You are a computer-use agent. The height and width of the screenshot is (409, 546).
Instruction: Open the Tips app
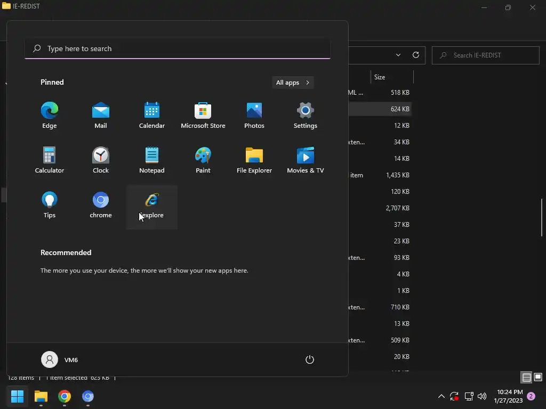tap(50, 205)
